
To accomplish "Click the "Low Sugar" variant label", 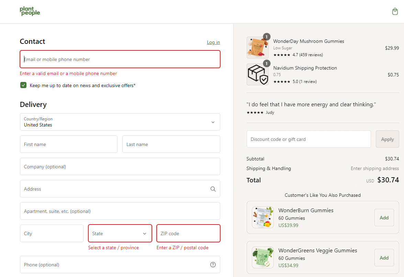I will 283,48.
